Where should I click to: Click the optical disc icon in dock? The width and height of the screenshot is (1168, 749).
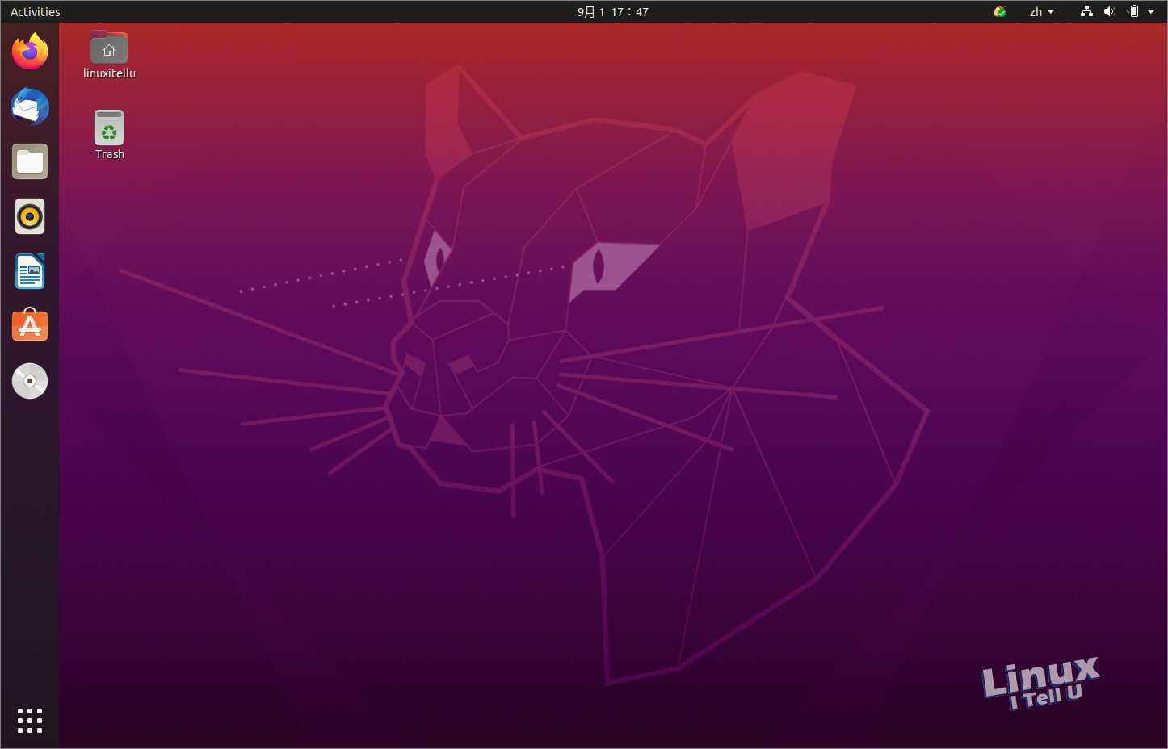pyautogui.click(x=30, y=381)
